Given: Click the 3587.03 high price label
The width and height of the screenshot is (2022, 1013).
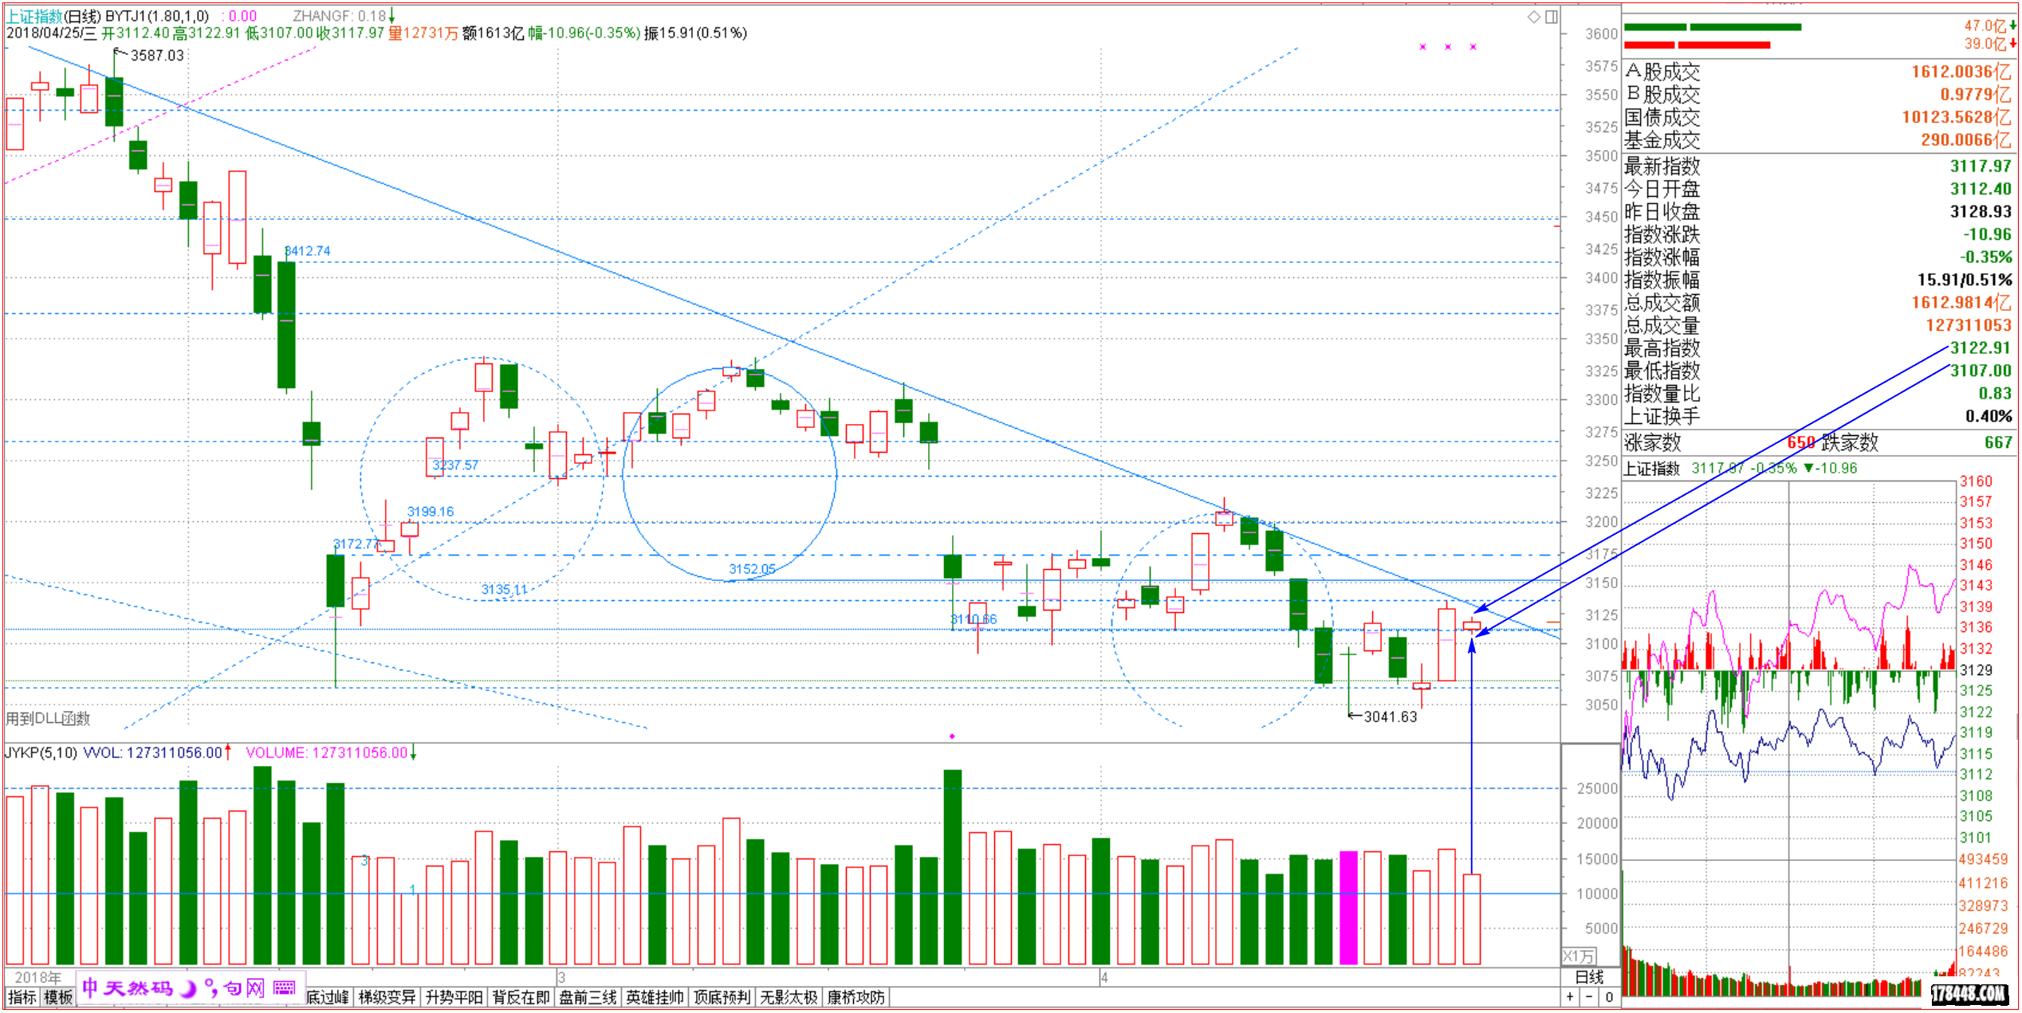Looking at the screenshot, I should (x=157, y=55).
